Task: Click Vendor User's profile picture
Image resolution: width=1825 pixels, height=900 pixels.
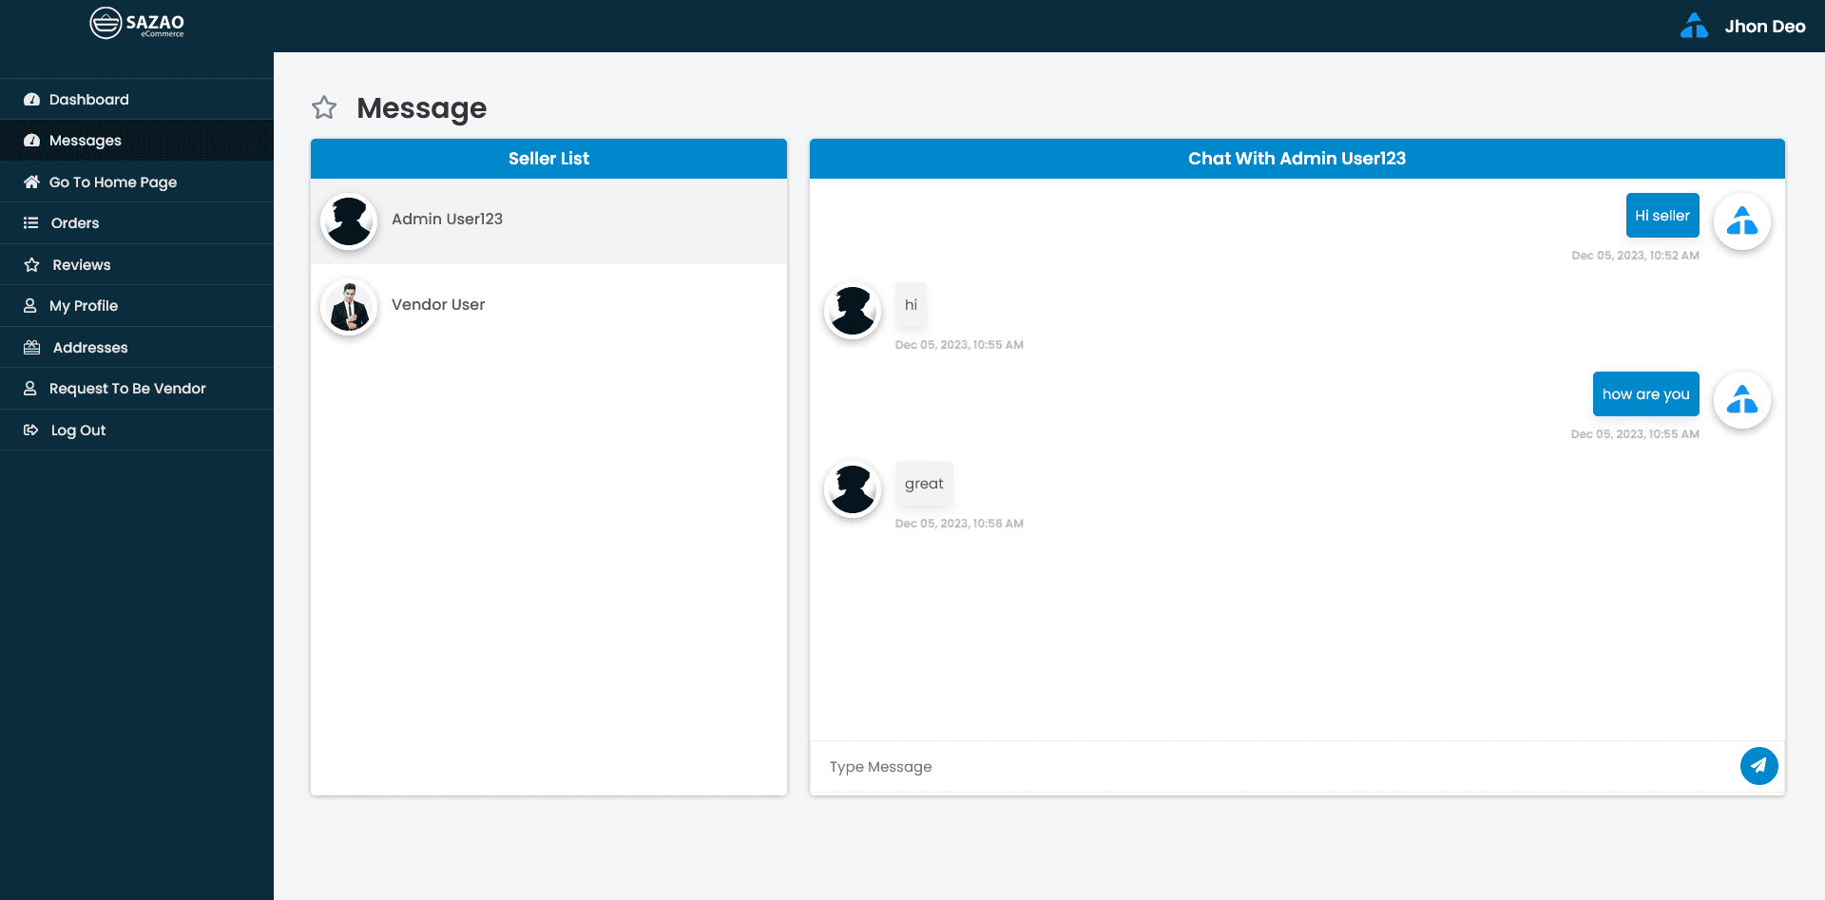Action: (x=350, y=308)
